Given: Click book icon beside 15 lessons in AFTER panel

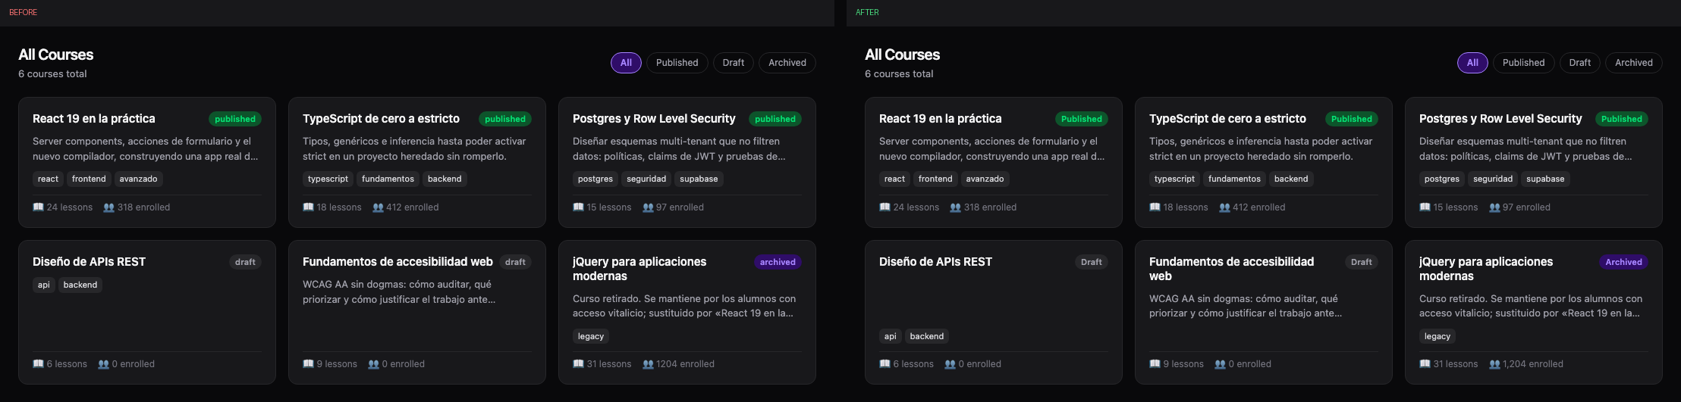Looking at the screenshot, I should 1425,207.
